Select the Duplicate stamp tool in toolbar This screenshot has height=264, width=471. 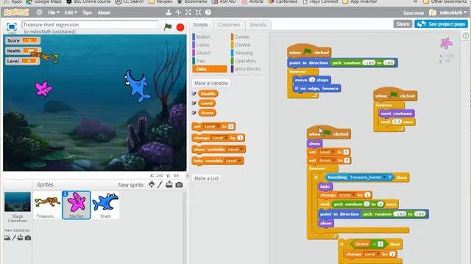point(169,12)
